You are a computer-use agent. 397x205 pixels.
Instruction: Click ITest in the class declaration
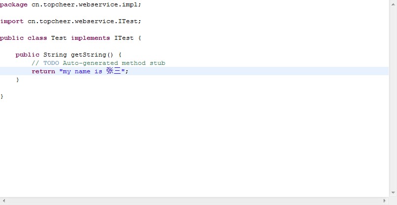(124, 38)
